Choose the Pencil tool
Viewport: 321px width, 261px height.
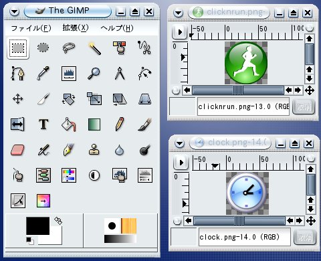click(x=120, y=124)
